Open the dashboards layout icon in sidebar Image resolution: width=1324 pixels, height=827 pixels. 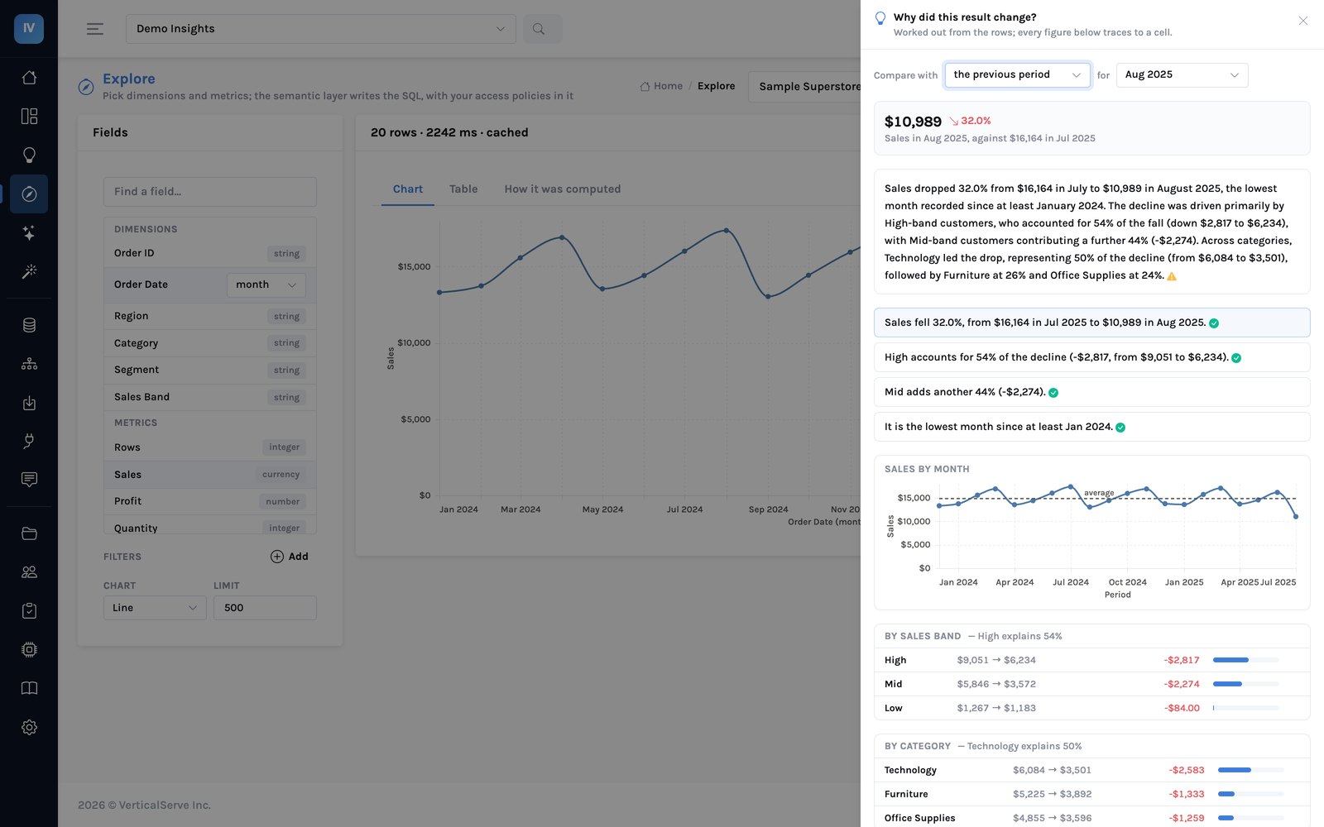29,117
